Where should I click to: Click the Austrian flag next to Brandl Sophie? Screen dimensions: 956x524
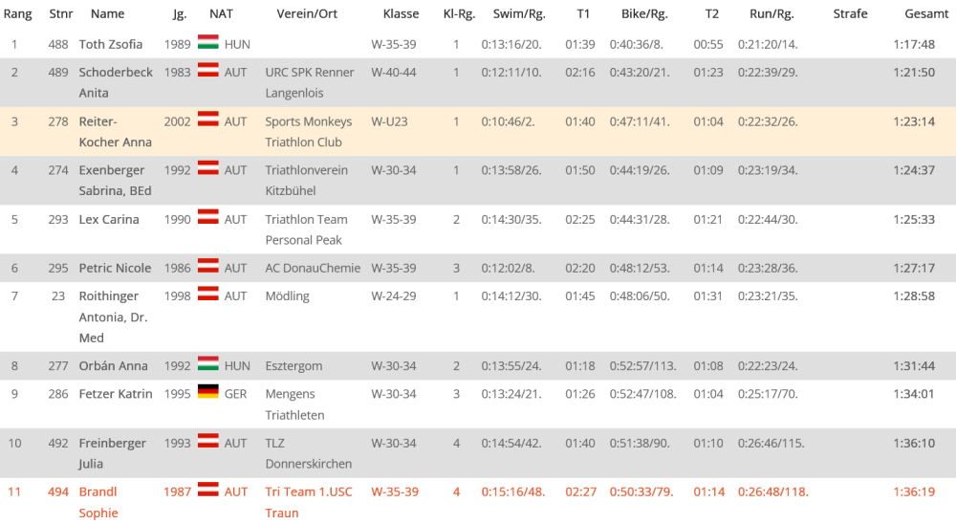tap(207, 491)
